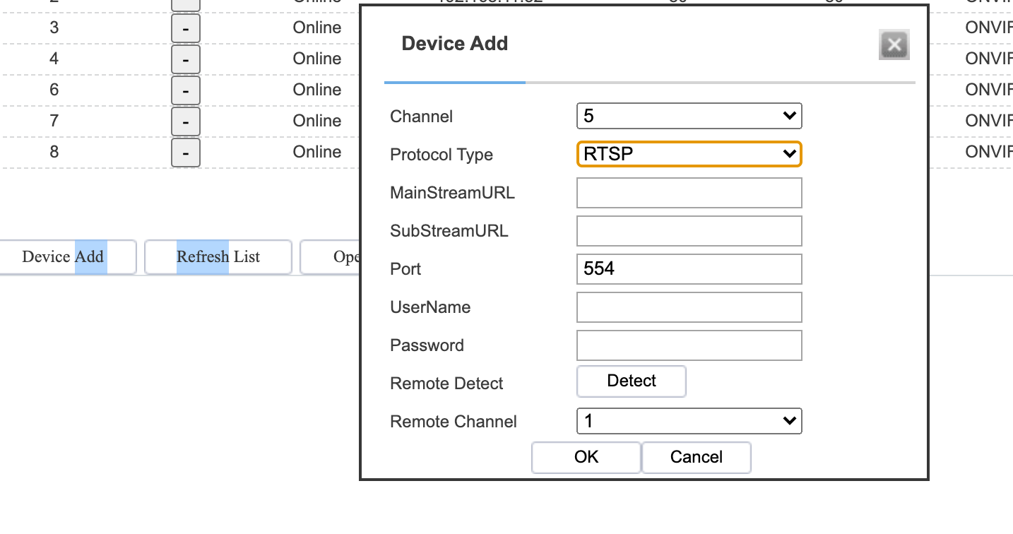1013x534 pixels.
Task: Open the Protocol Type dropdown
Action: click(x=689, y=154)
